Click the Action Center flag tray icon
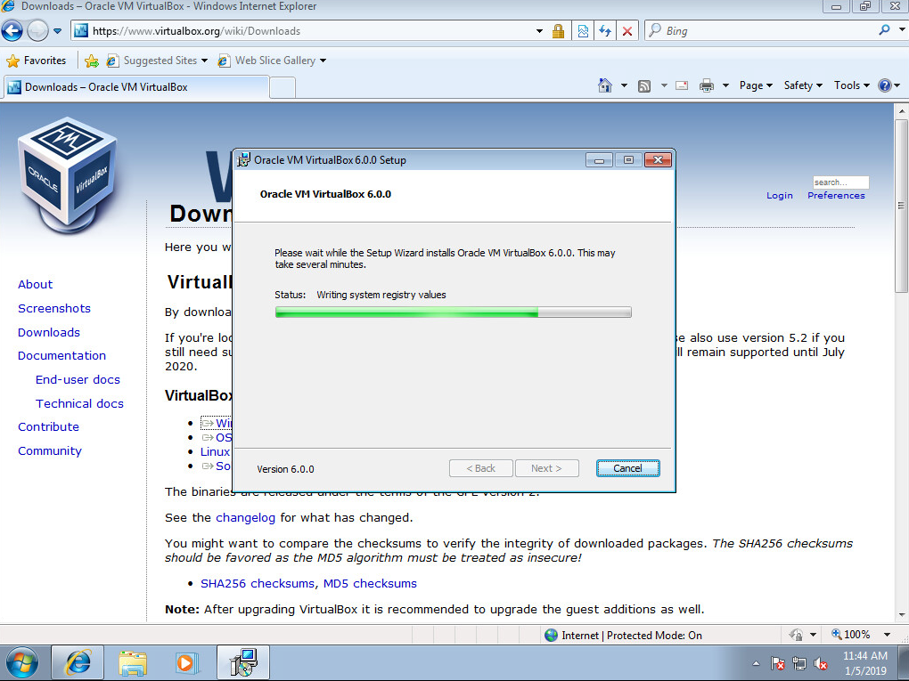The height and width of the screenshot is (681, 909). (x=777, y=663)
